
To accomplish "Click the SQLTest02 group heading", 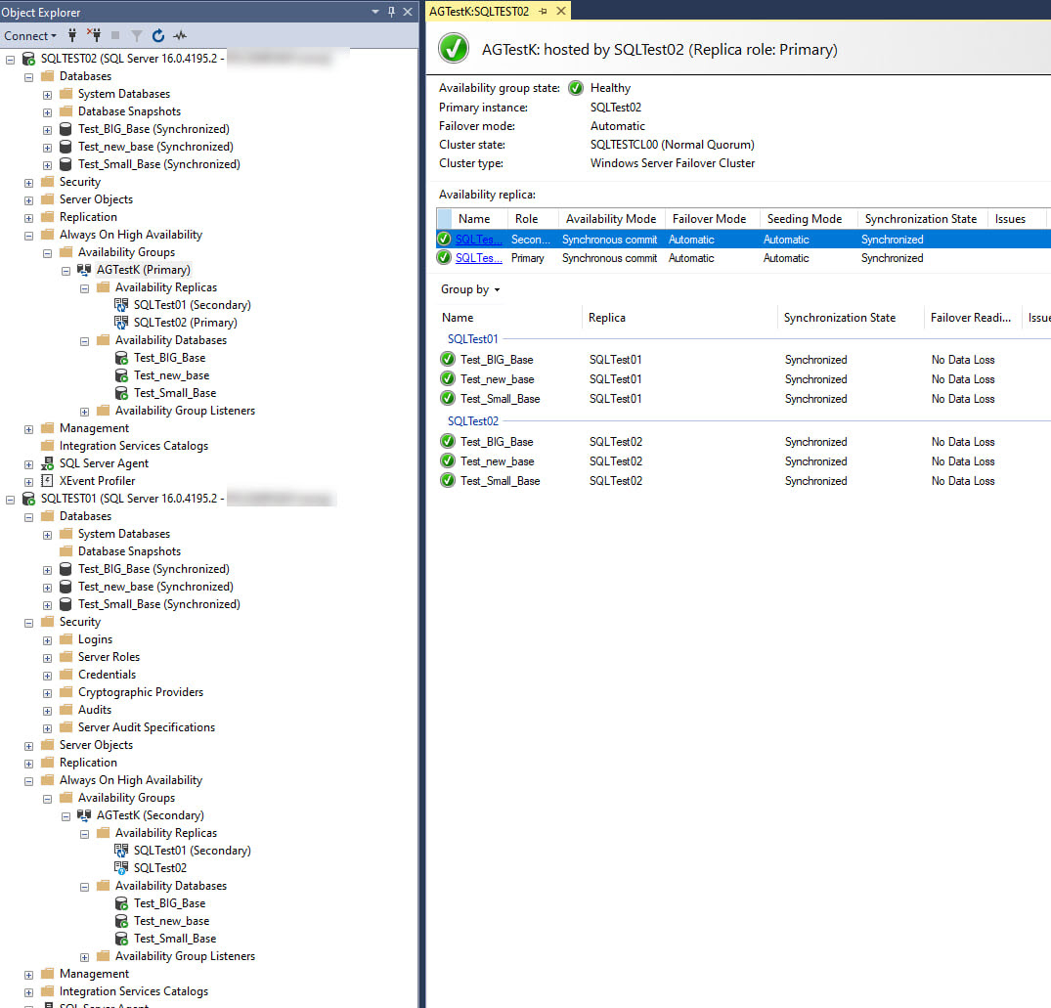I will pyautogui.click(x=473, y=420).
